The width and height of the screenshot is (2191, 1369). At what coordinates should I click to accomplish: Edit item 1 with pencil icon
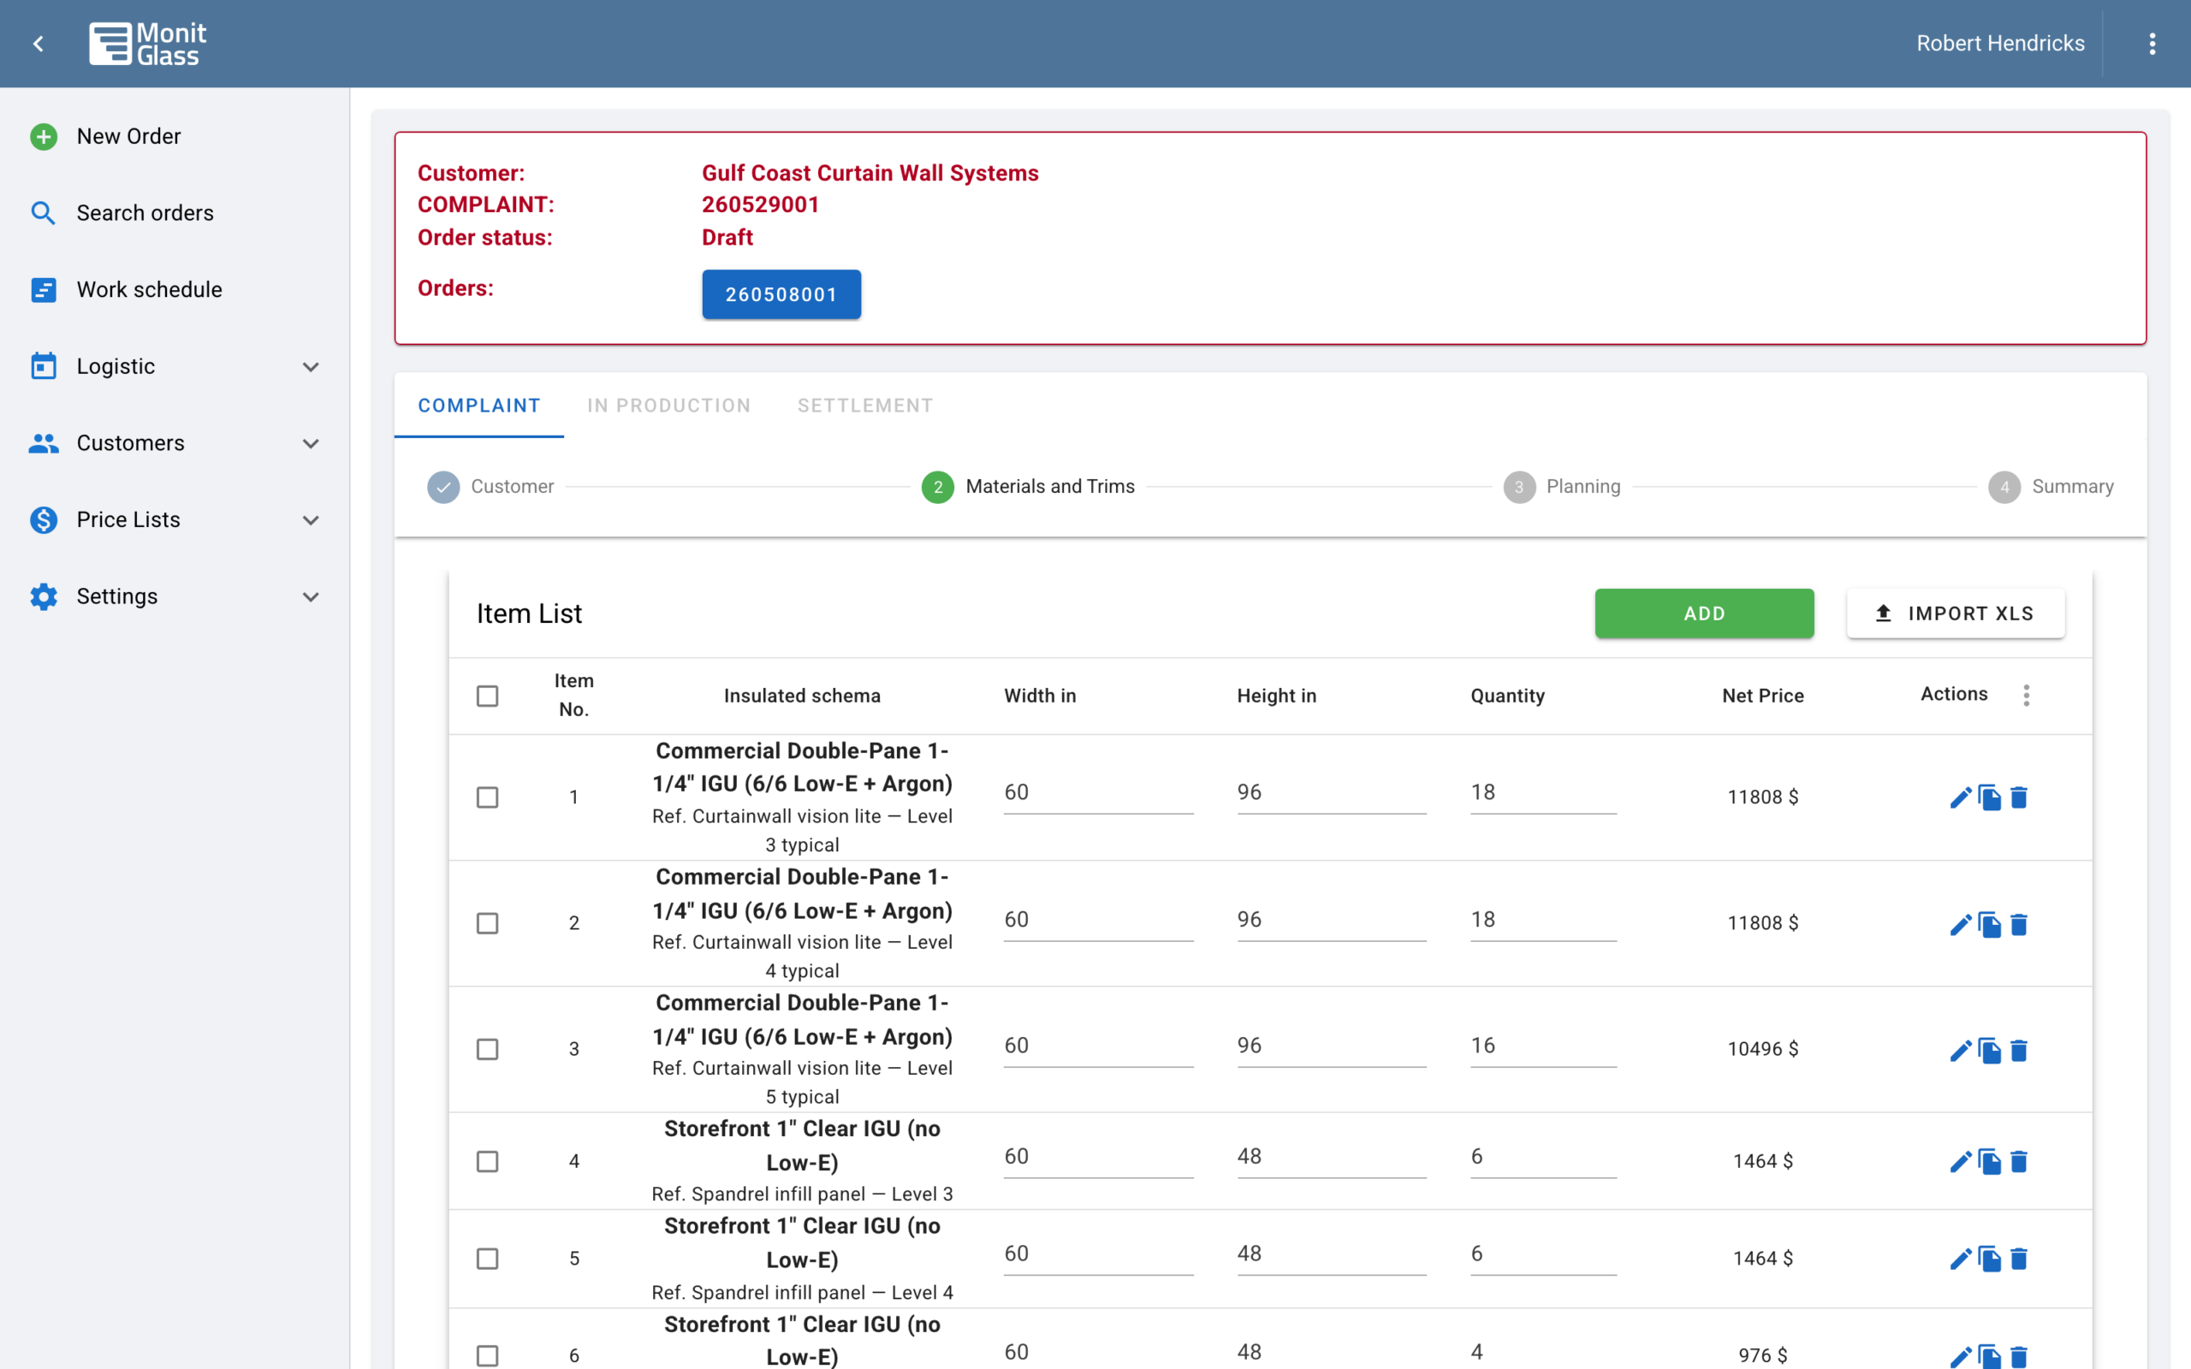pyautogui.click(x=1960, y=797)
